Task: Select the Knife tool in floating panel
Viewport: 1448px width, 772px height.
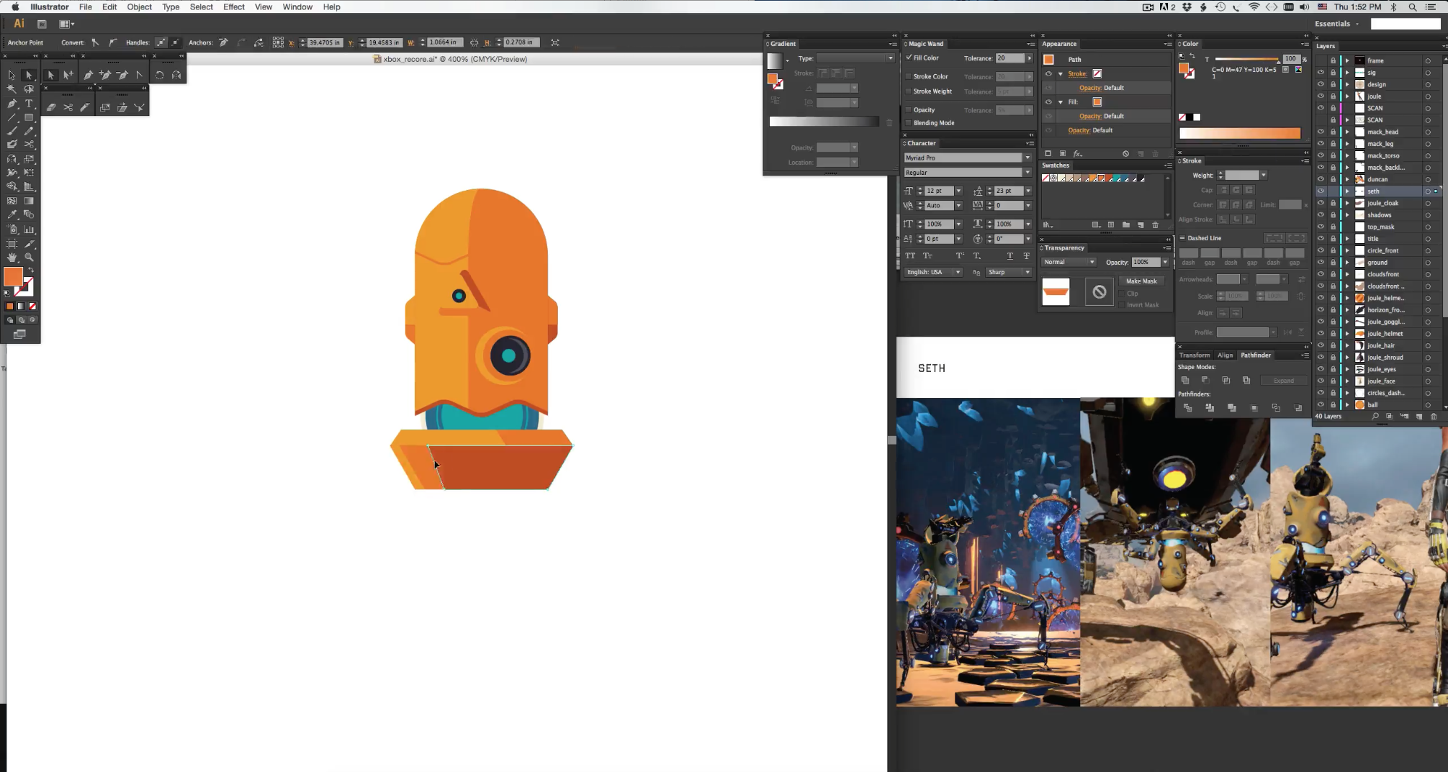Action: (x=85, y=107)
